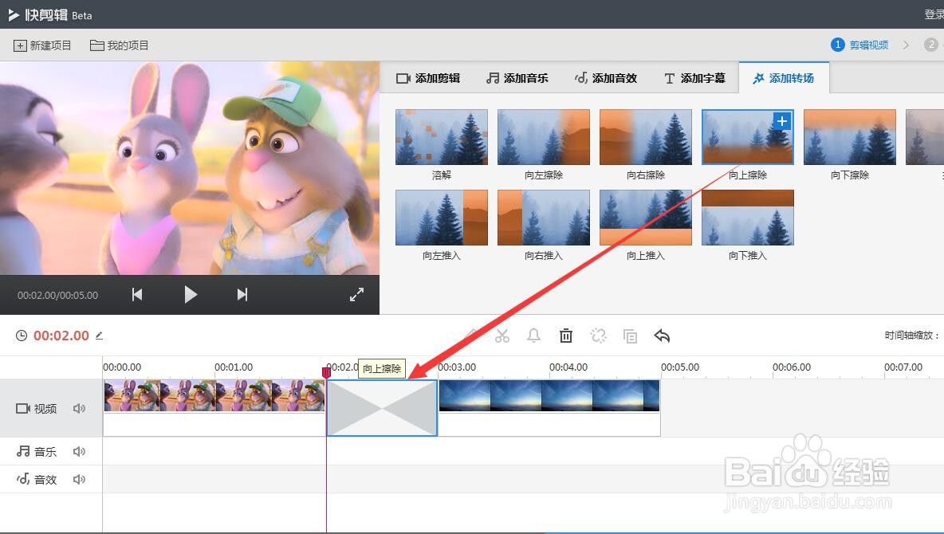Click the bell marker icon
Screen dimensions: 944x534
pyautogui.click(x=533, y=336)
